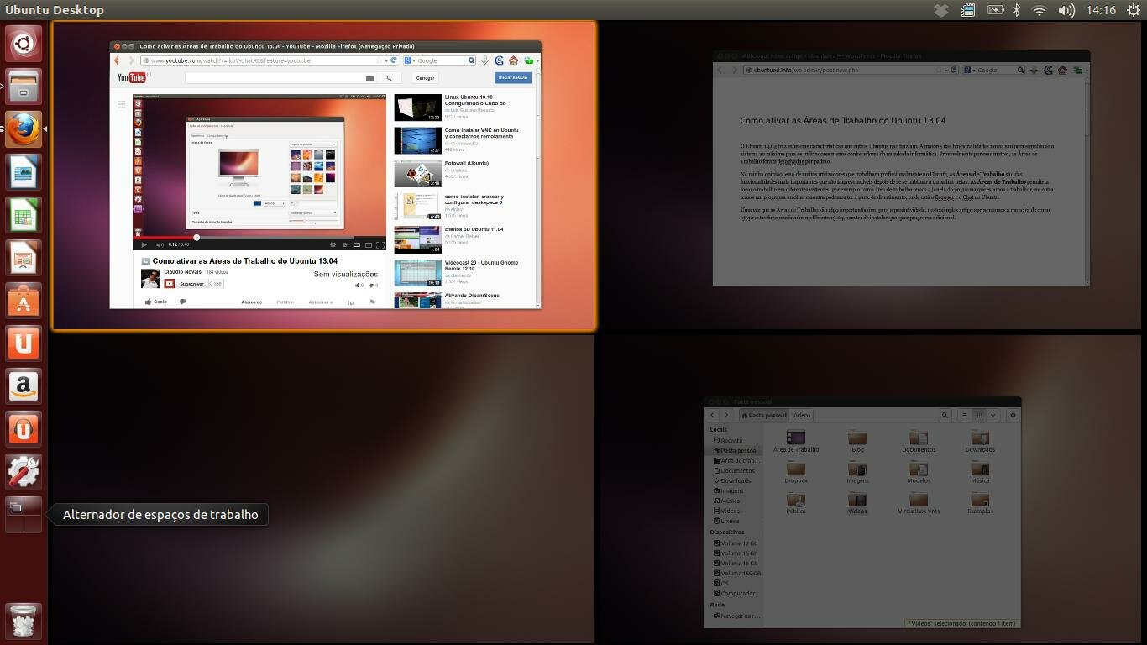The height and width of the screenshot is (645, 1147).
Task: Open the Dropbox indicator in the top panel
Action: [941, 10]
